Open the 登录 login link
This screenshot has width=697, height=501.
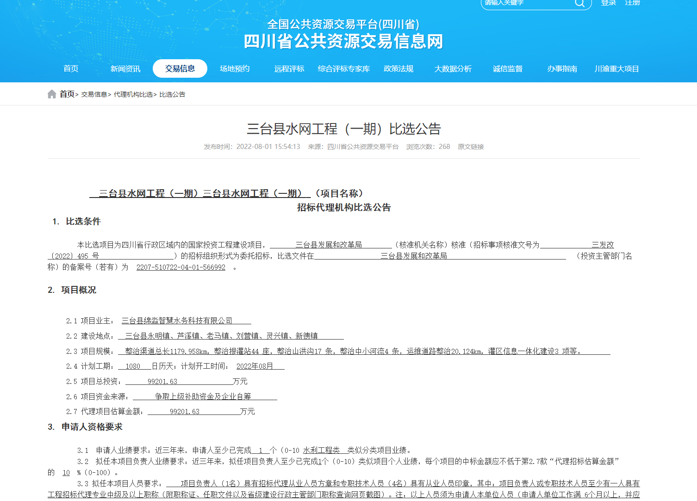(x=608, y=3)
